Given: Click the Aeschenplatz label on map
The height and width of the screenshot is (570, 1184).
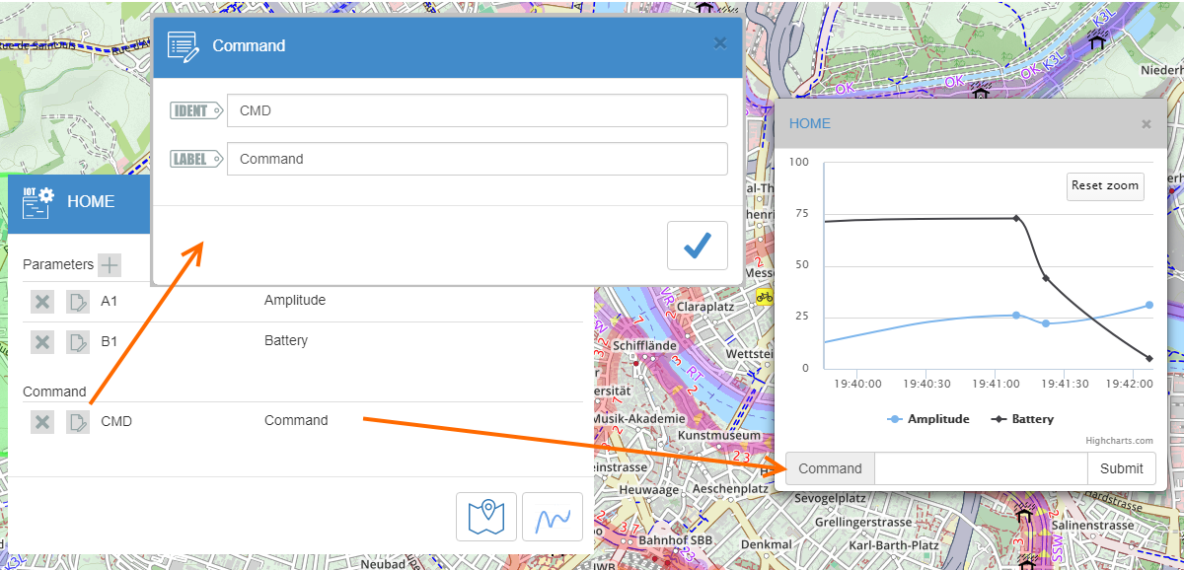Looking at the screenshot, I should (x=730, y=488).
